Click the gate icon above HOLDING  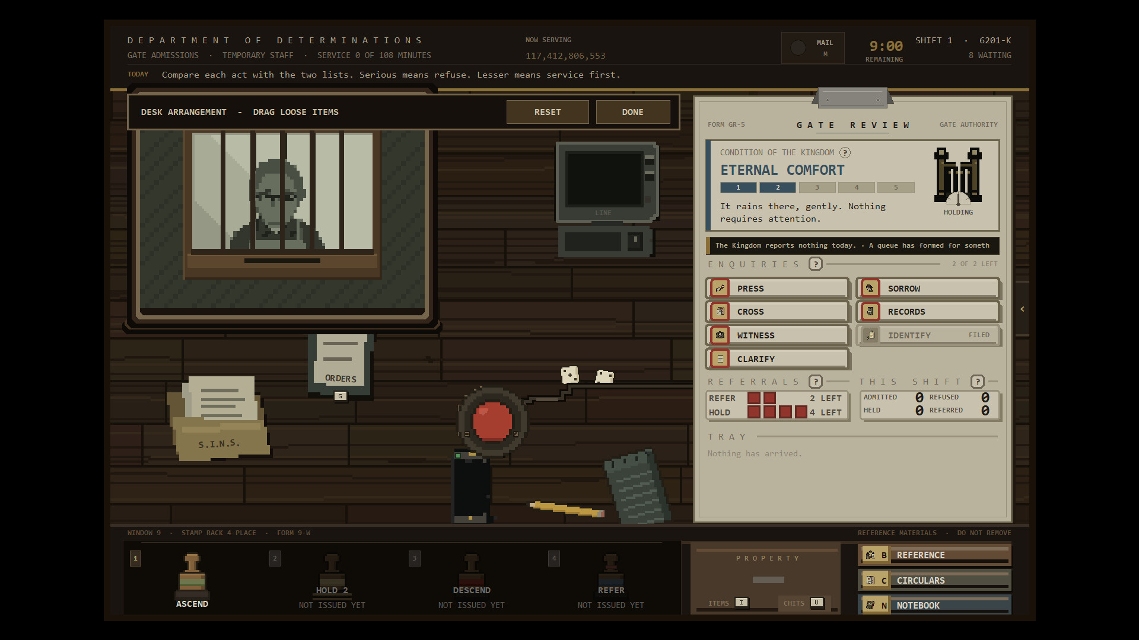(x=958, y=176)
